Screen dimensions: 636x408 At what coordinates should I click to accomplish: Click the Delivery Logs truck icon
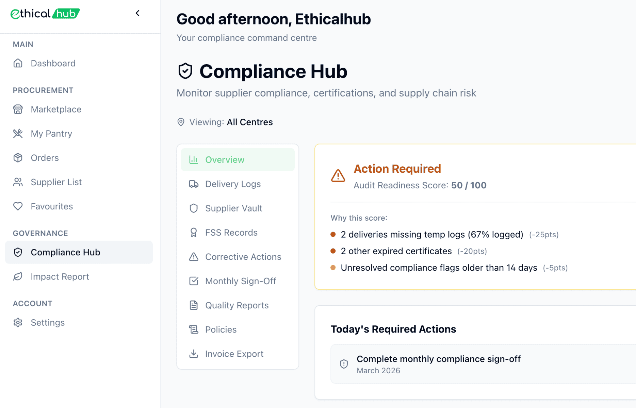point(194,184)
